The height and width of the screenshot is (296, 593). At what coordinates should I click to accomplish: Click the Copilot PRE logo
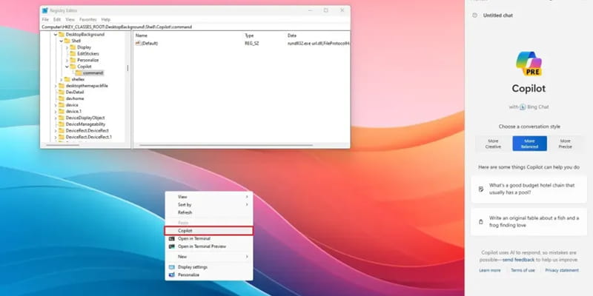(529, 64)
